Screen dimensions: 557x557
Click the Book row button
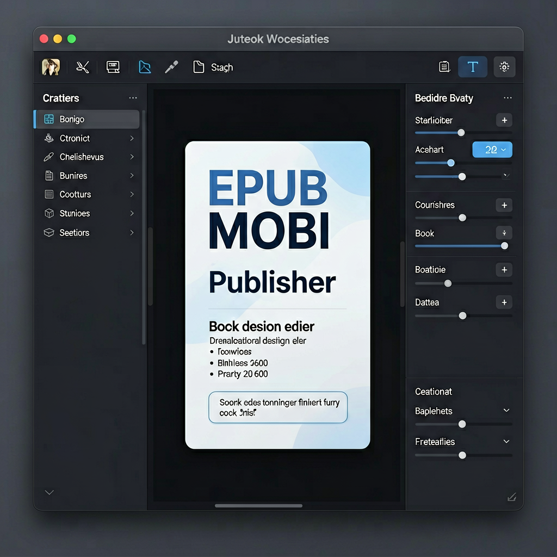(x=504, y=233)
